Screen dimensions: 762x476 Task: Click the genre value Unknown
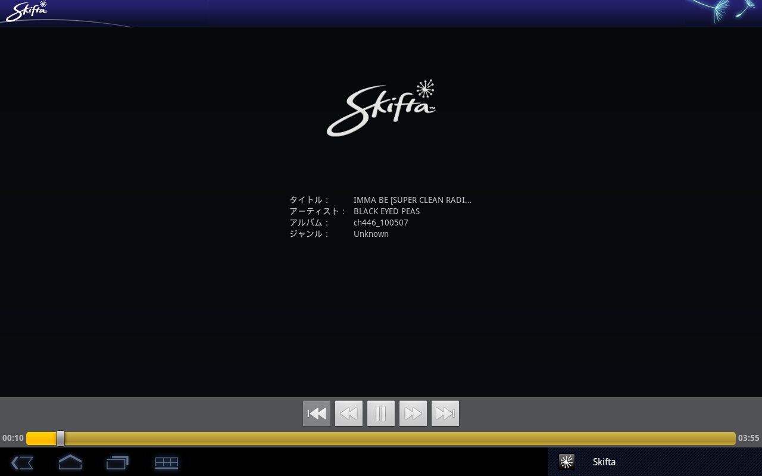click(x=371, y=234)
